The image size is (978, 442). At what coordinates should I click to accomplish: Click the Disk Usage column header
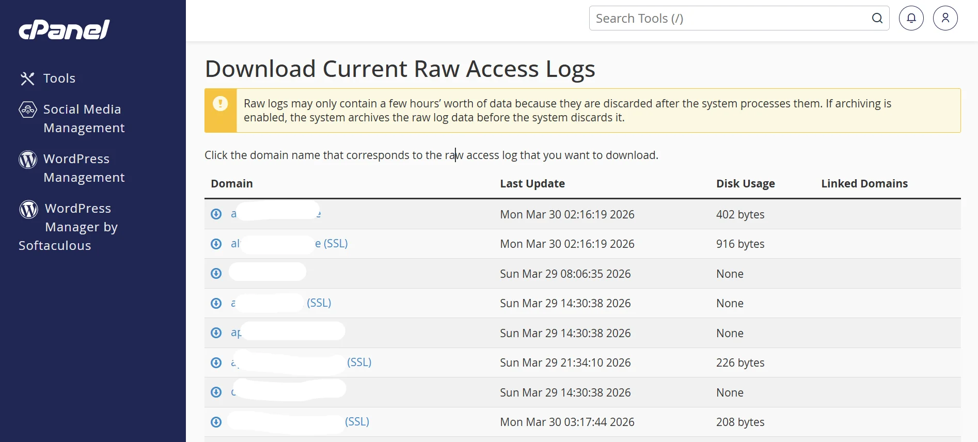(x=746, y=183)
